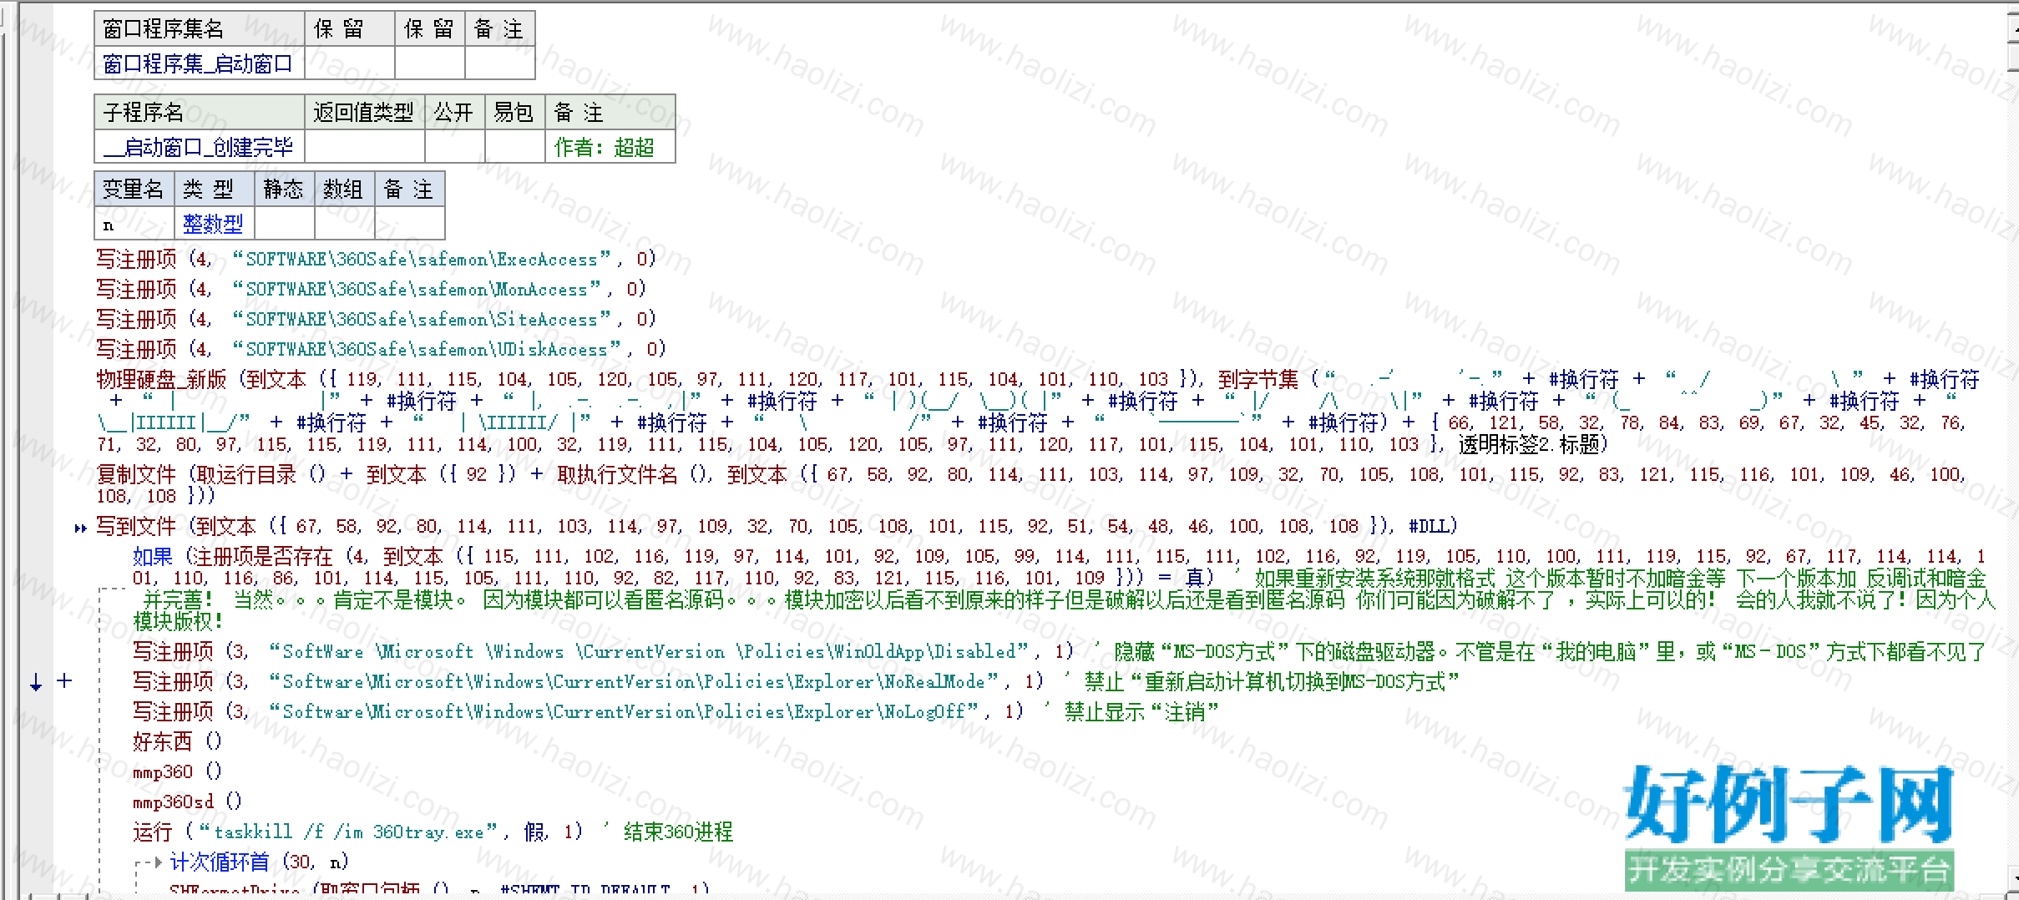Click the 整数型 type link
This screenshot has height=900, width=2019.
213,224
